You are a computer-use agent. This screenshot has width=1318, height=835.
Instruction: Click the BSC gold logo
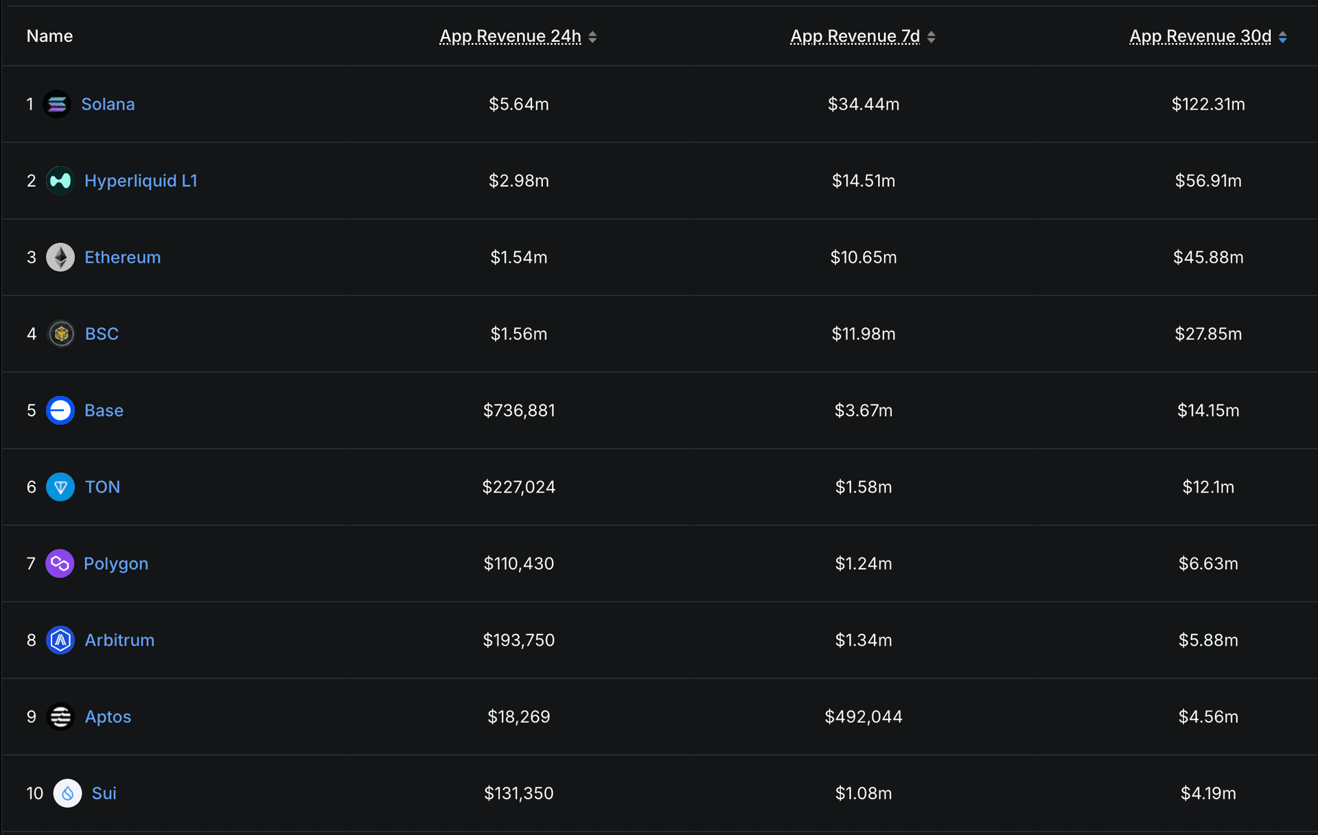pyautogui.click(x=60, y=333)
